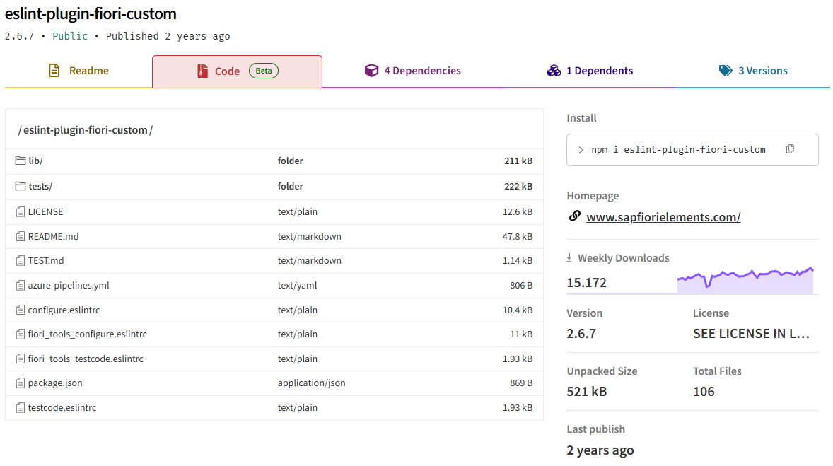The width and height of the screenshot is (833, 466).
Task: Click the lib folder icon
Action: pos(21,161)
